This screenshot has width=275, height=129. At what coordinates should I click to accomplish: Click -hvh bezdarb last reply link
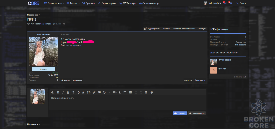coord(240,45)
